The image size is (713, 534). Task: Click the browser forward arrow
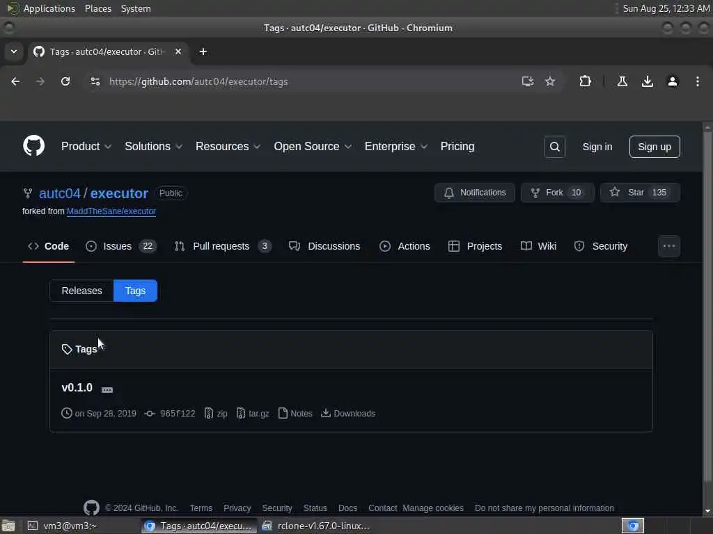coord(40,82)
